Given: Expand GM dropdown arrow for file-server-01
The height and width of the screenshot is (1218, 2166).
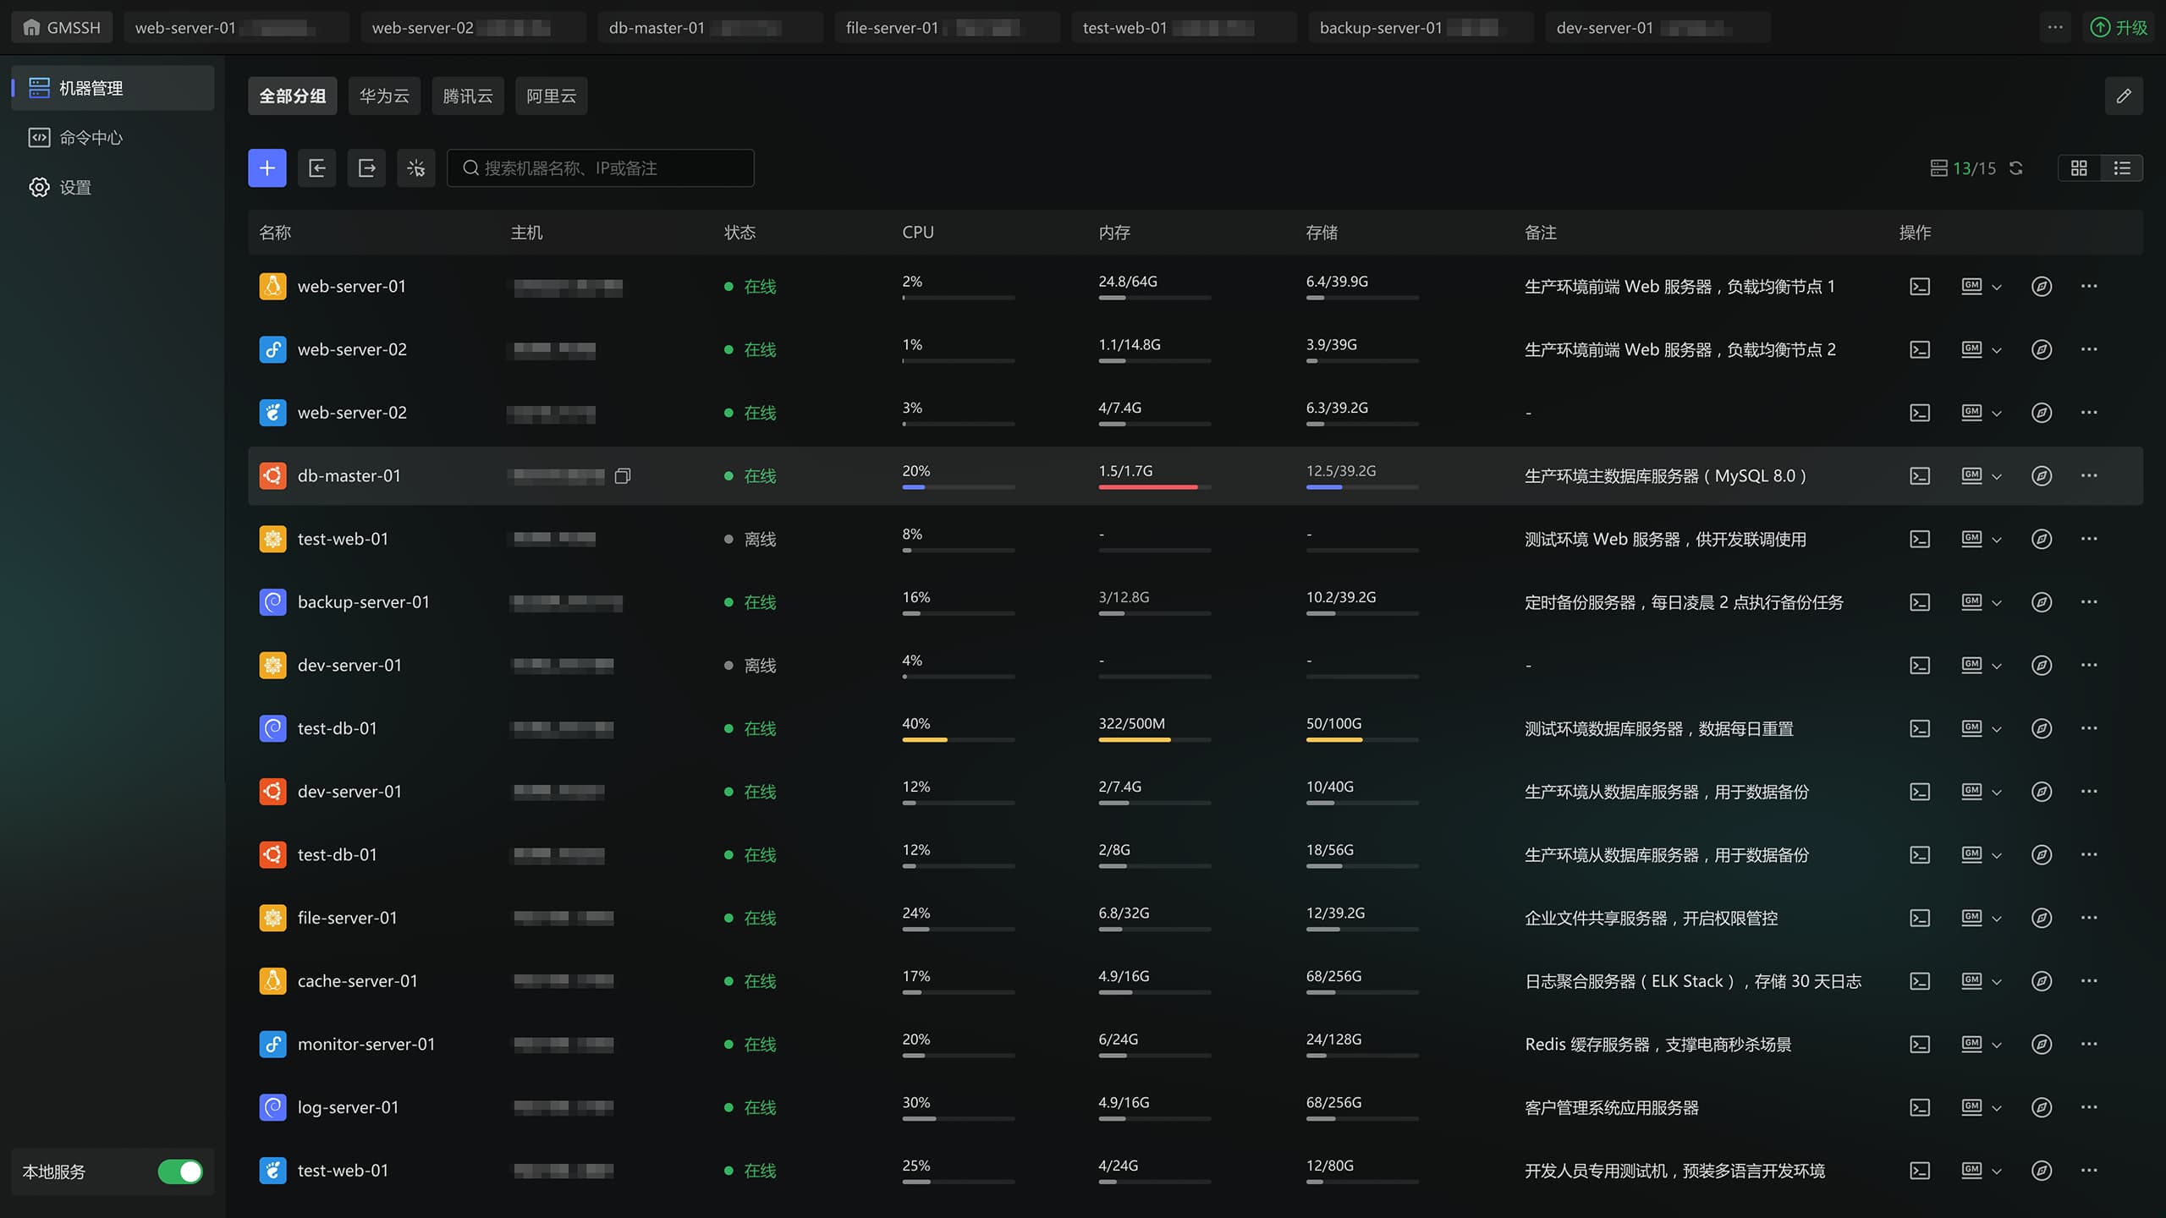Looking at the screenshot, I should (1997, 919).
